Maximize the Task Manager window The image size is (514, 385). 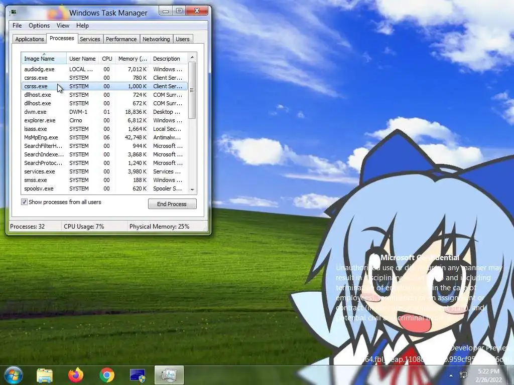(179, 11)
